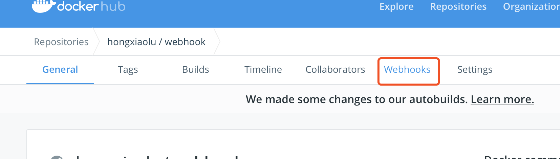Go to the repository Settings tab
The width and height of the screenshot is (560, 159).
click(475, 70)
